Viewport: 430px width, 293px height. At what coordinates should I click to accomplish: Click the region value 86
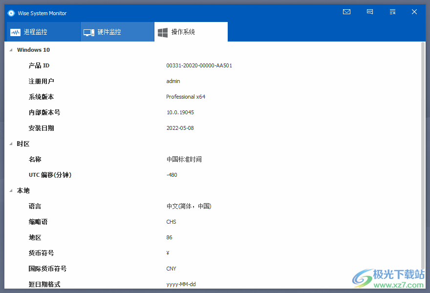click(169, 237)
